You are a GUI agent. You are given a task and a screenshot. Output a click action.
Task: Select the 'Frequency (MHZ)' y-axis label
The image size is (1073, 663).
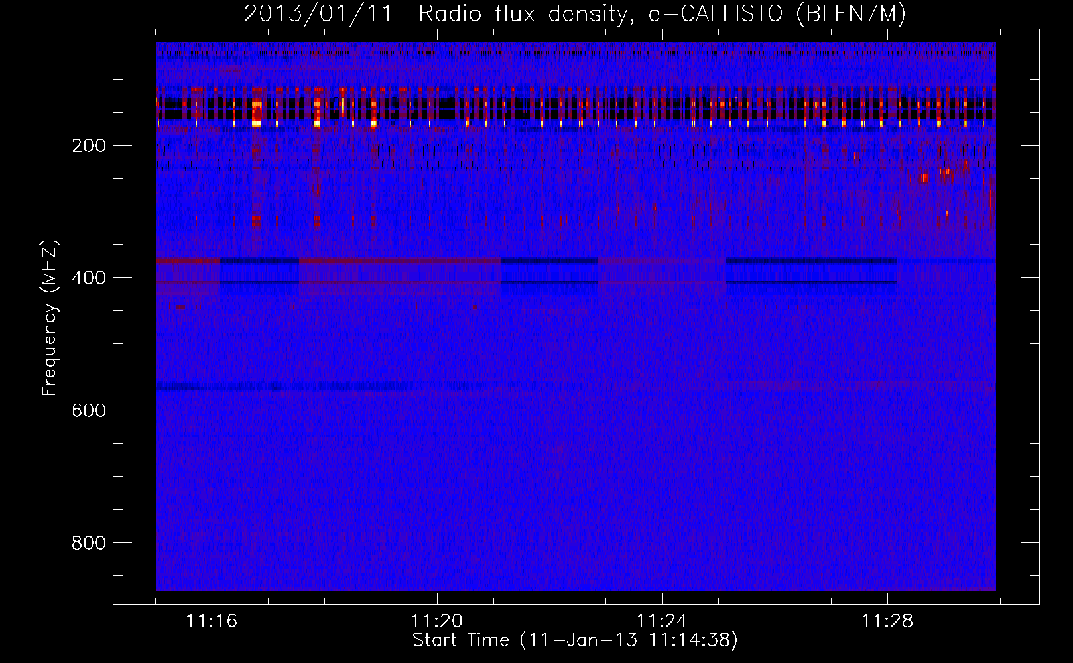(x=50, y=318)
